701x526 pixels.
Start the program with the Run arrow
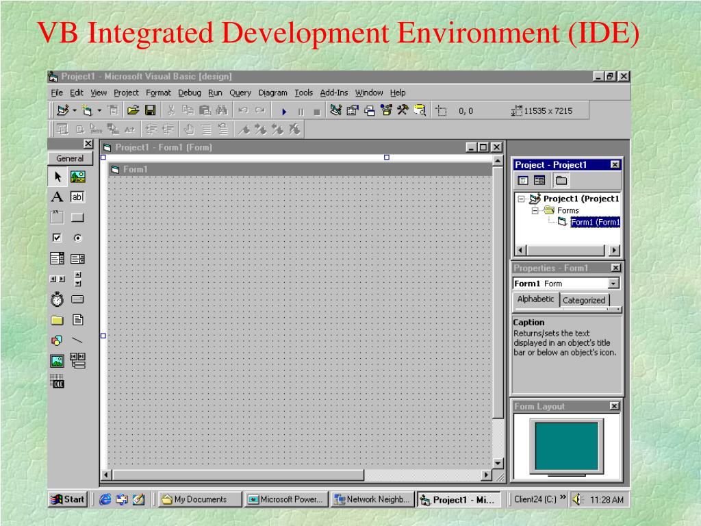click(284, 112)
